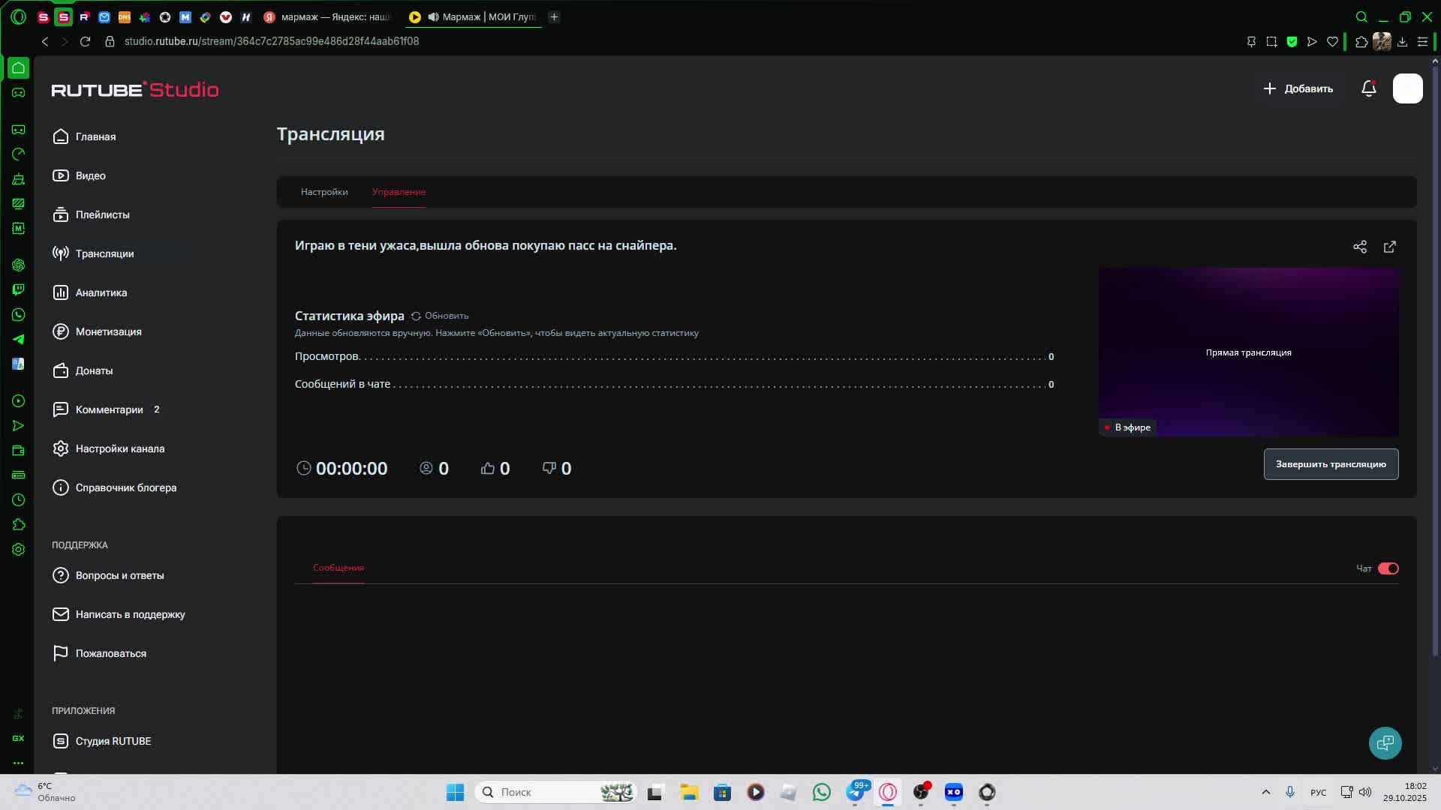The image size is (1441, 810).
Task: Click the Прямая трансляция preview thumbnail
Action: tap(1248, 352)
